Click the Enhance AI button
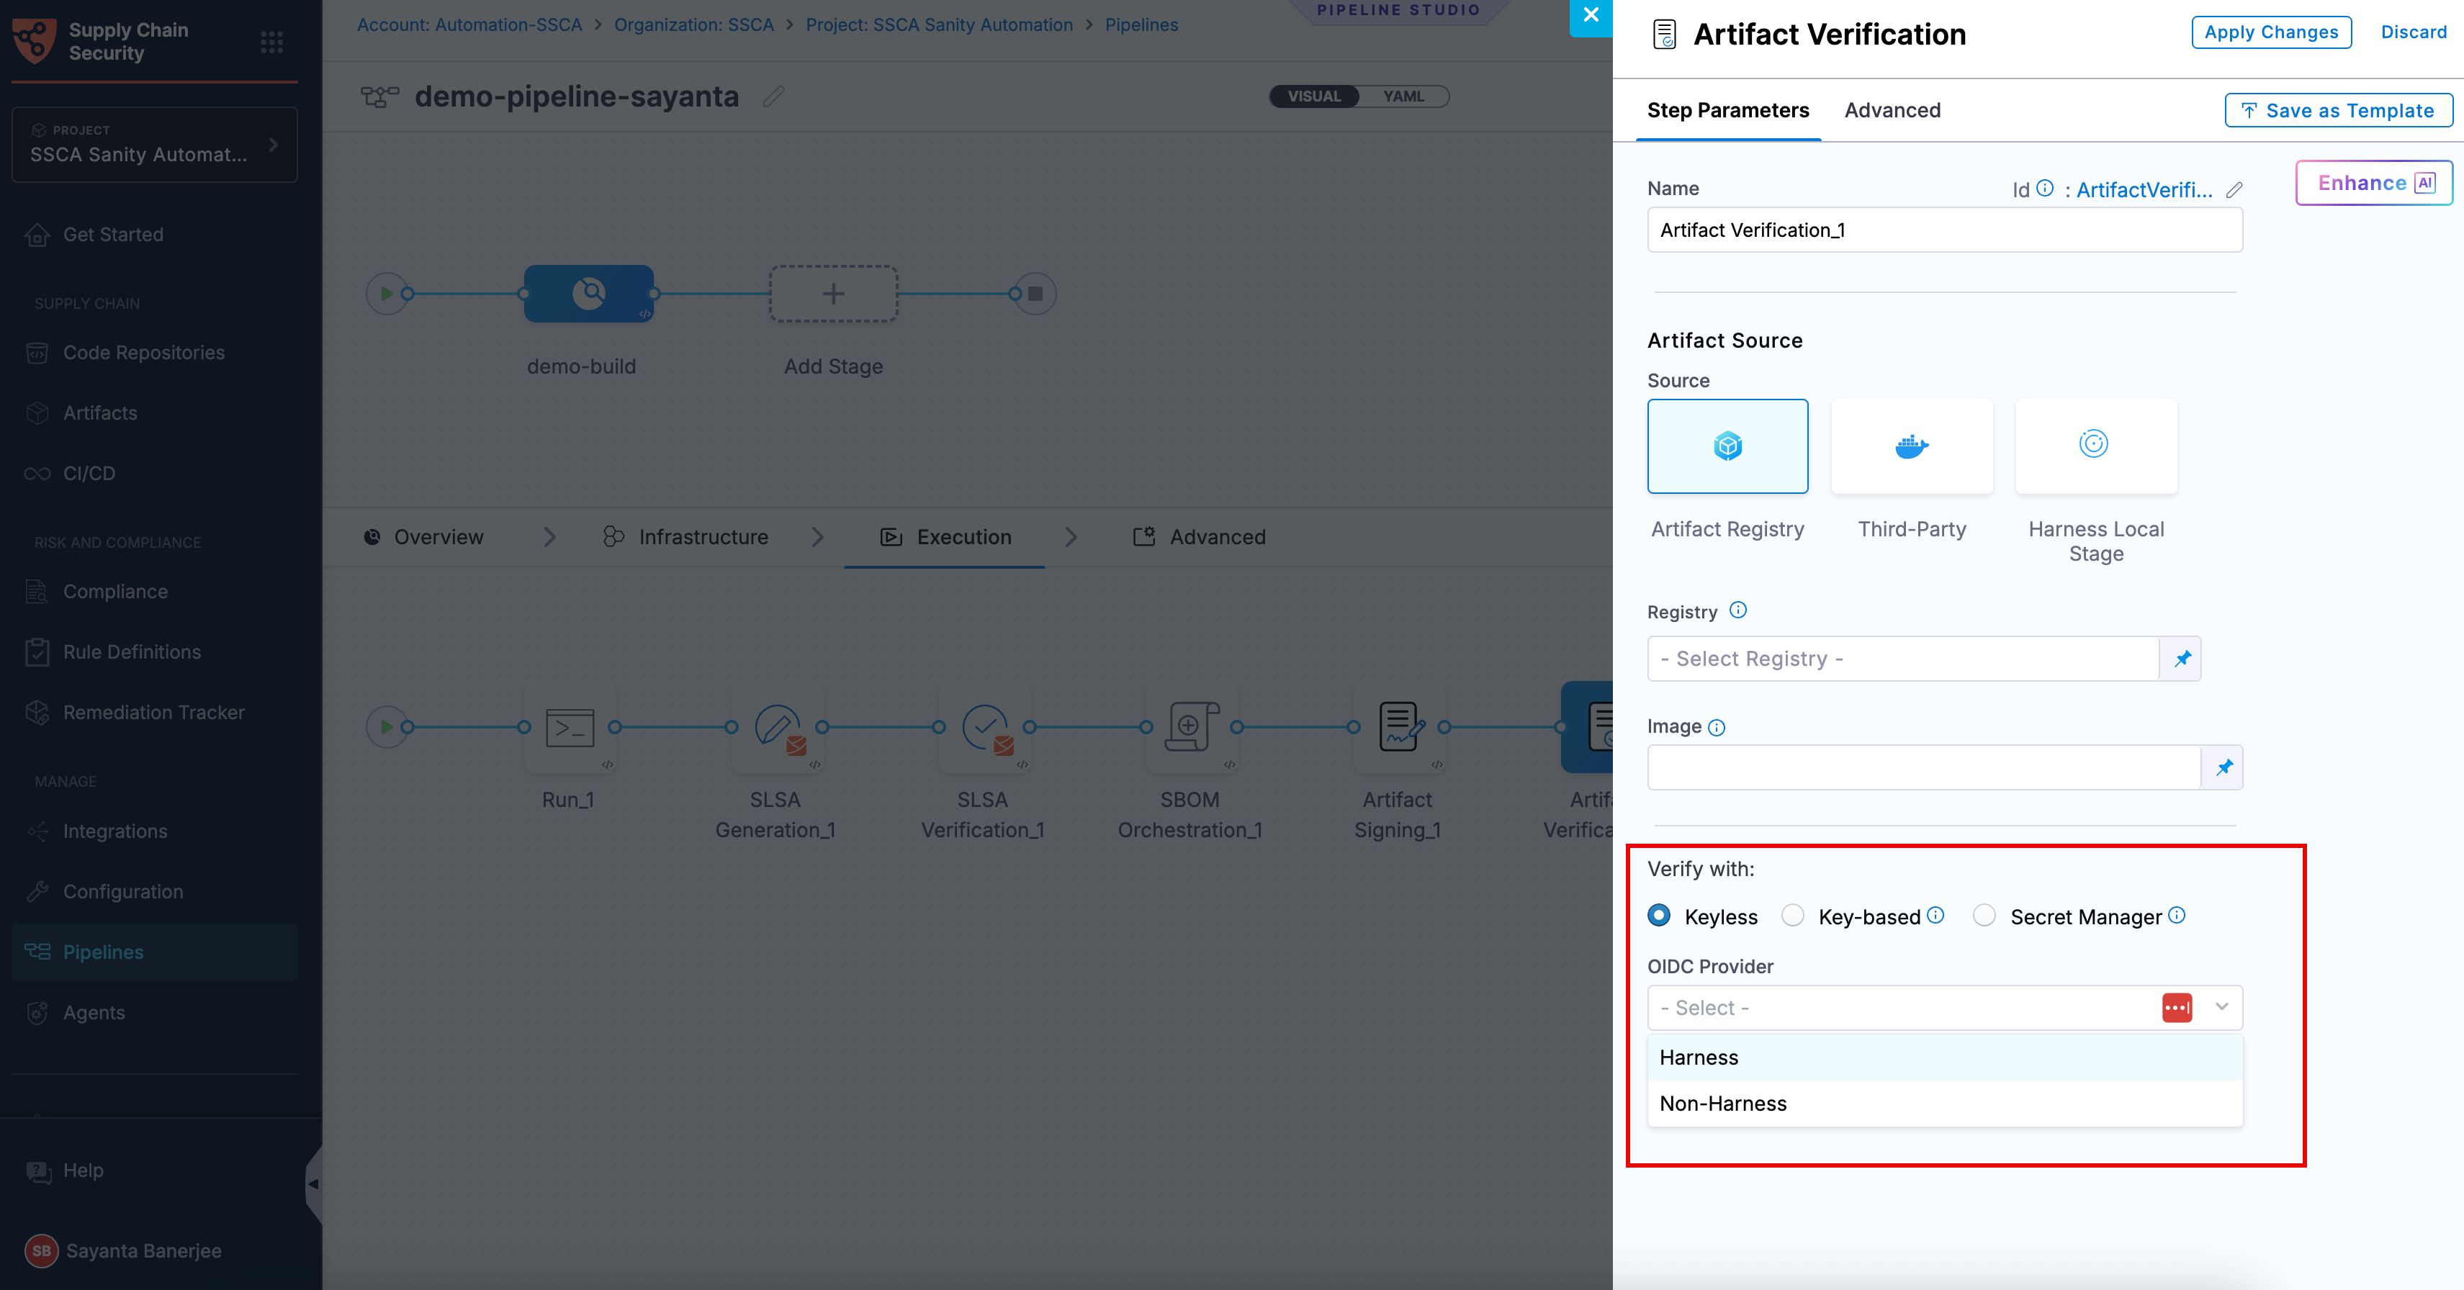2464x1290 pixels. pyautogui.click(x=2374, y=183)
